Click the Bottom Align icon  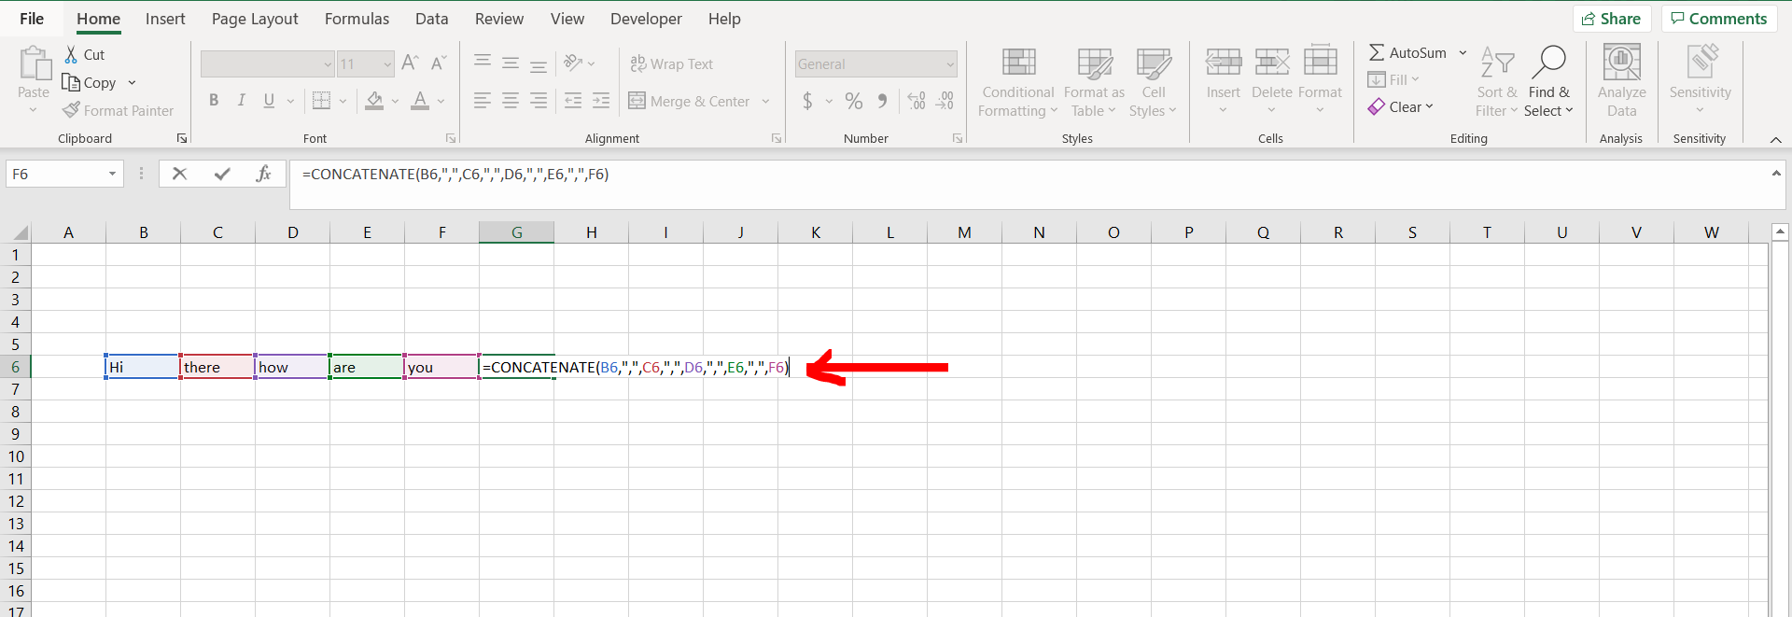[539, 65]
